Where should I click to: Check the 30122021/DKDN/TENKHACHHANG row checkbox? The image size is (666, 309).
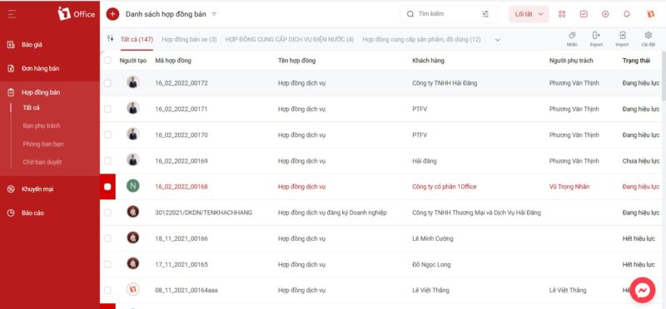point(107,213)
